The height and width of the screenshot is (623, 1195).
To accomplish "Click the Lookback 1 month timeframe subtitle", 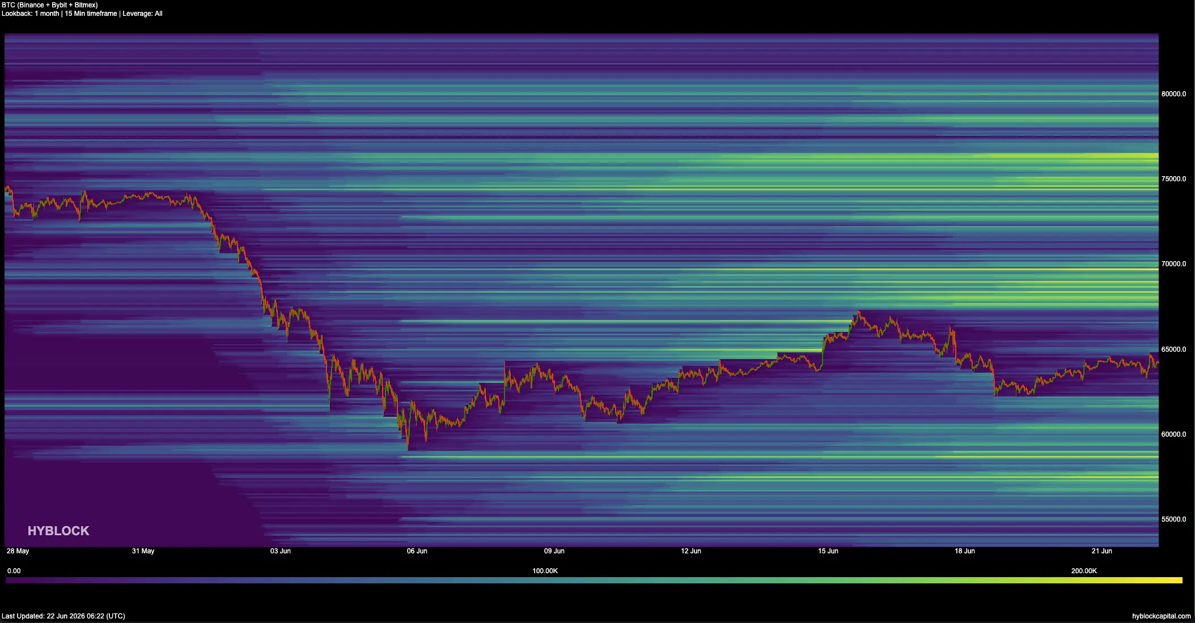I will point(82,14).
